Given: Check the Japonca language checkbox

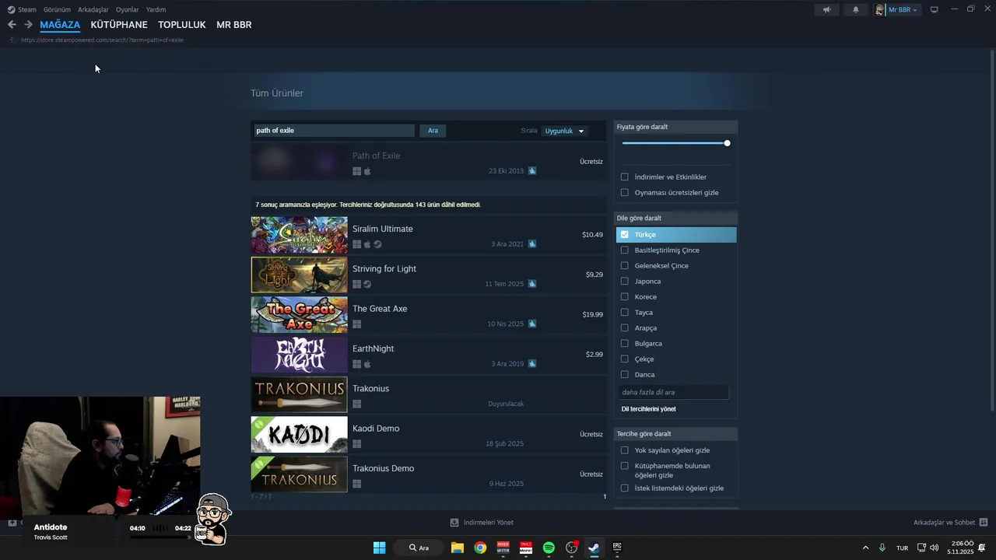Looking at the screenshot, I should [625, 281].
